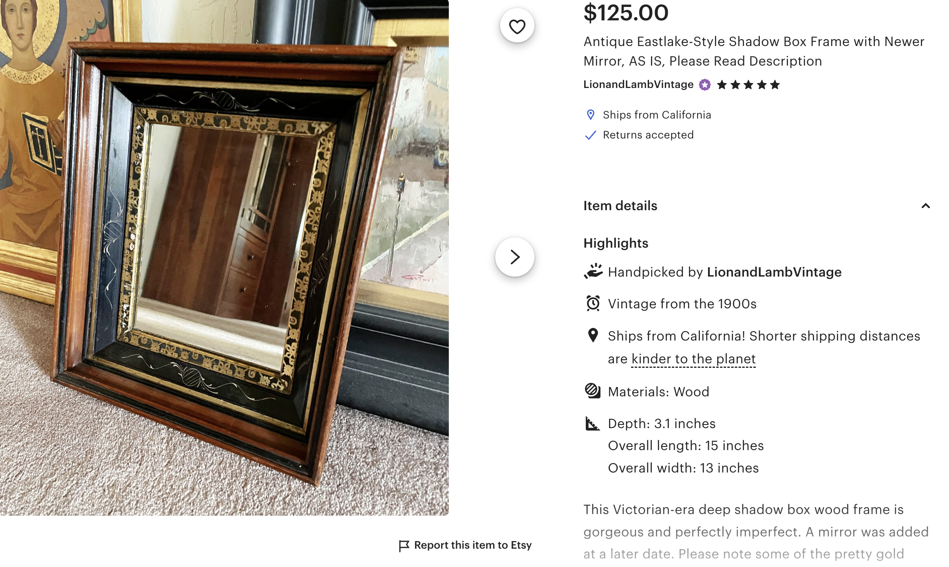Click the handpicked hand icon

593,271
